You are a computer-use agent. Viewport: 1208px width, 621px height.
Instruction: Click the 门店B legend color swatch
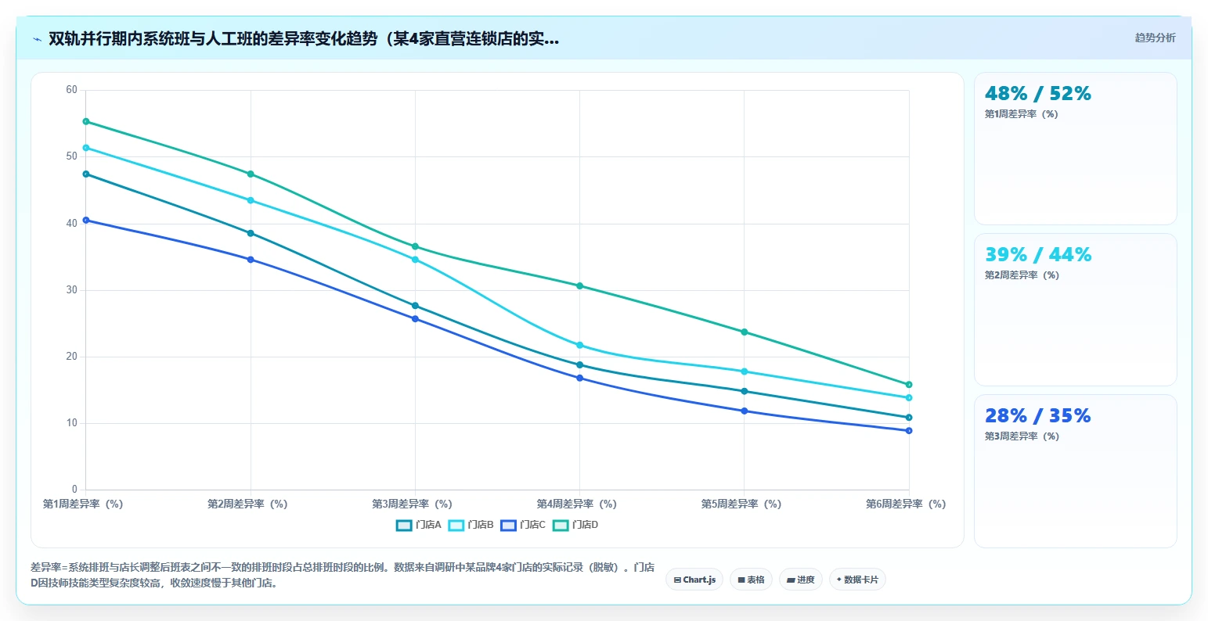[456, 525]
